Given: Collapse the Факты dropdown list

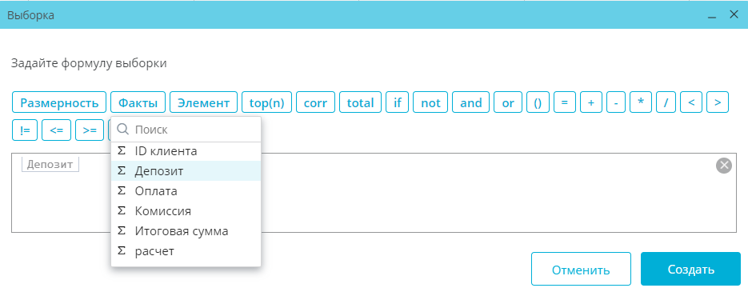Looking at the screenshot, I should [x=138, y=102].
